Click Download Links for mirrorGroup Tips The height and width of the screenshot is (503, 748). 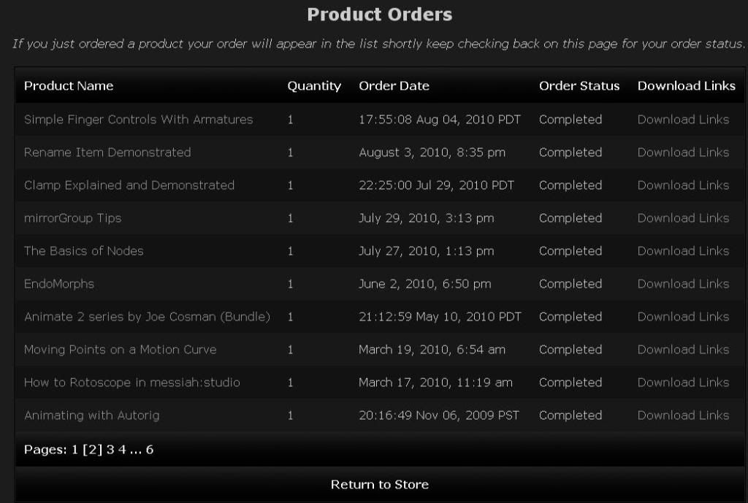(x=683, y=218)
